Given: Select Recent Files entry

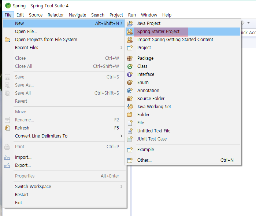Looking at the screenshot, I should coord(64,48).
